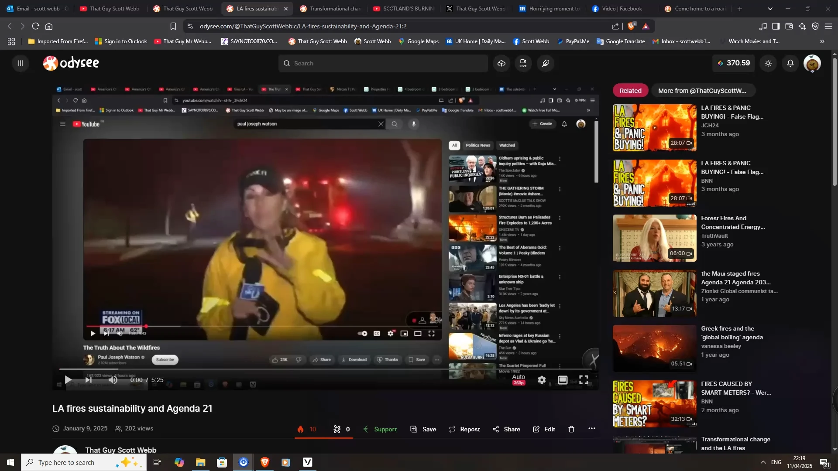This screenshot has width=838, height=471.
Task: Reload the current page
Action: pos(36,26)
